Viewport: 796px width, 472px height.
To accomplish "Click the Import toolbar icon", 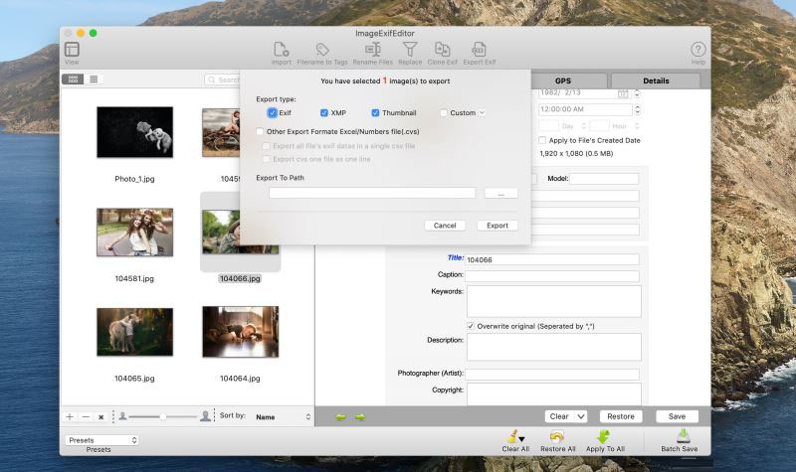I will point(282,50).
